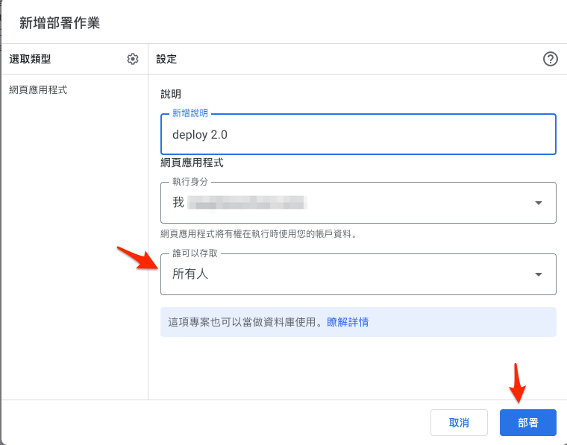Click the blue 部署 button
The width and height of the screenshot is (567, 445).
coord(528,423)
